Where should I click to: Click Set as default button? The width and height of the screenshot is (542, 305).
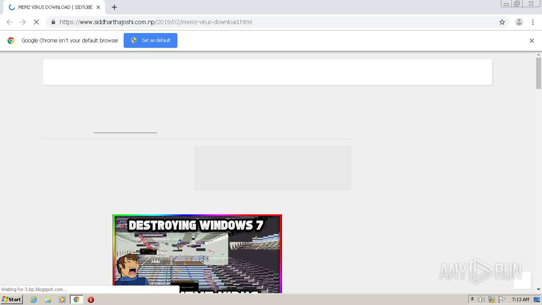[150, 40]
